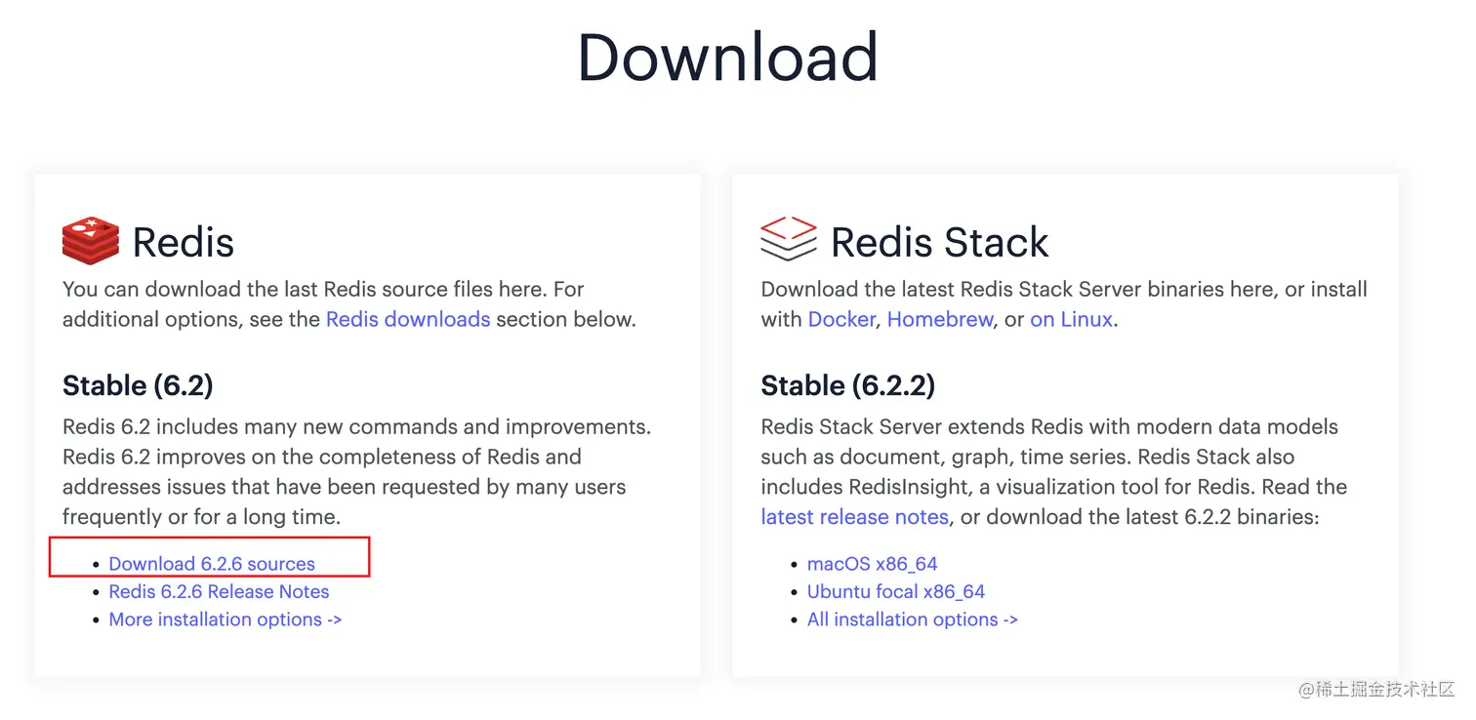The width and height of the screenshot is (1476, 720).
Task: Click the Redis card title
Action: 184,242
